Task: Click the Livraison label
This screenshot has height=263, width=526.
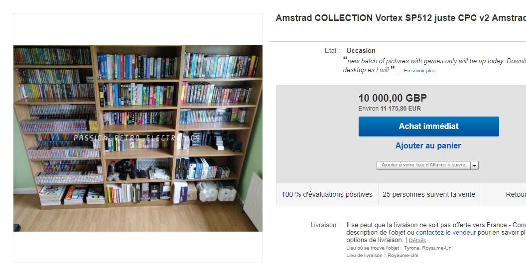Action: click(x=325, y=225)
